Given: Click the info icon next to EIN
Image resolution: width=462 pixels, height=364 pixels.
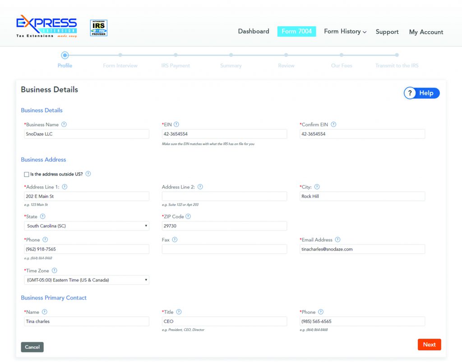Looking at the screenshot, I should tap(176, 124).
